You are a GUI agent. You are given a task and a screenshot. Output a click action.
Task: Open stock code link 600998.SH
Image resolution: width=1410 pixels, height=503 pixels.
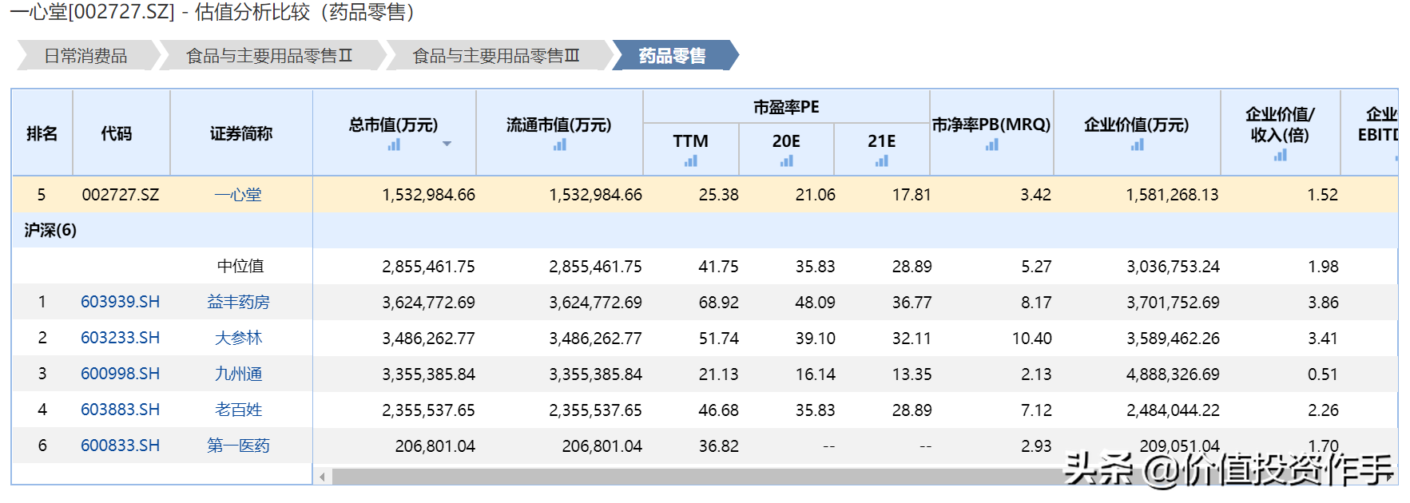[x=120, y=374]
